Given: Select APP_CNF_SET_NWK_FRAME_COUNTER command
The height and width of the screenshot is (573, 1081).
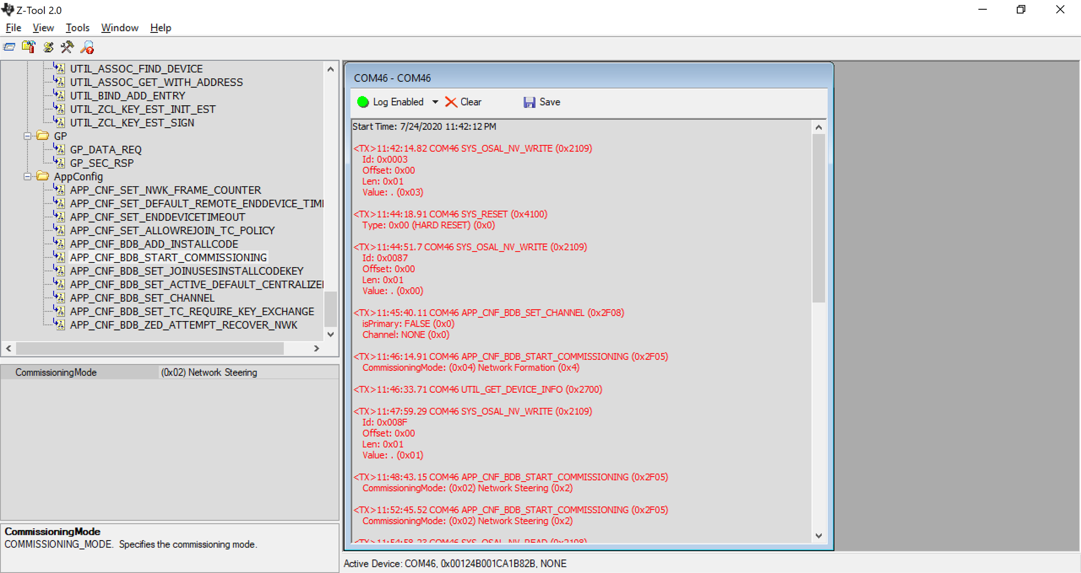Looking at the screenshot, I should 165,190.
